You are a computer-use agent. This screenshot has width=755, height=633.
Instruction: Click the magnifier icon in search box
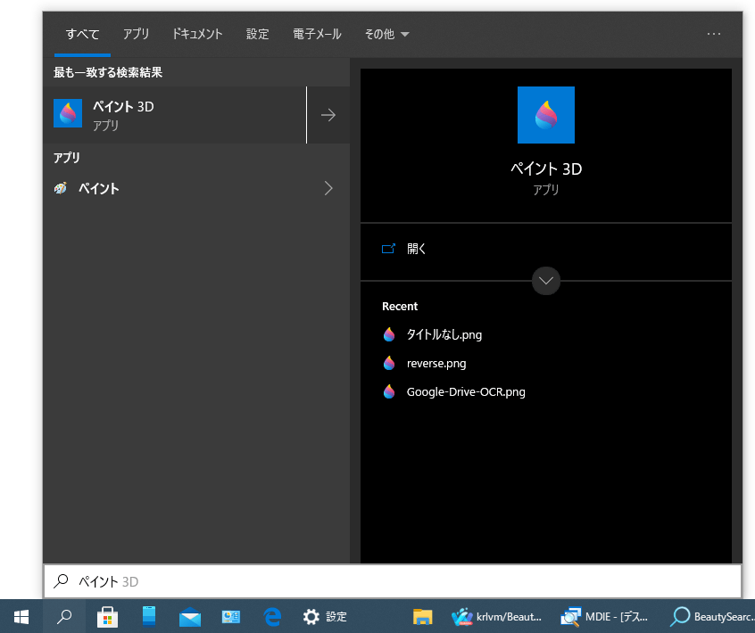click(61, 581)
